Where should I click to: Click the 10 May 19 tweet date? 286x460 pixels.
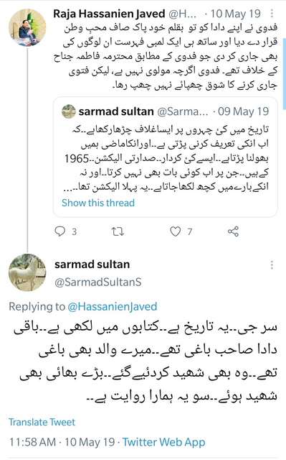coord(236,14)
